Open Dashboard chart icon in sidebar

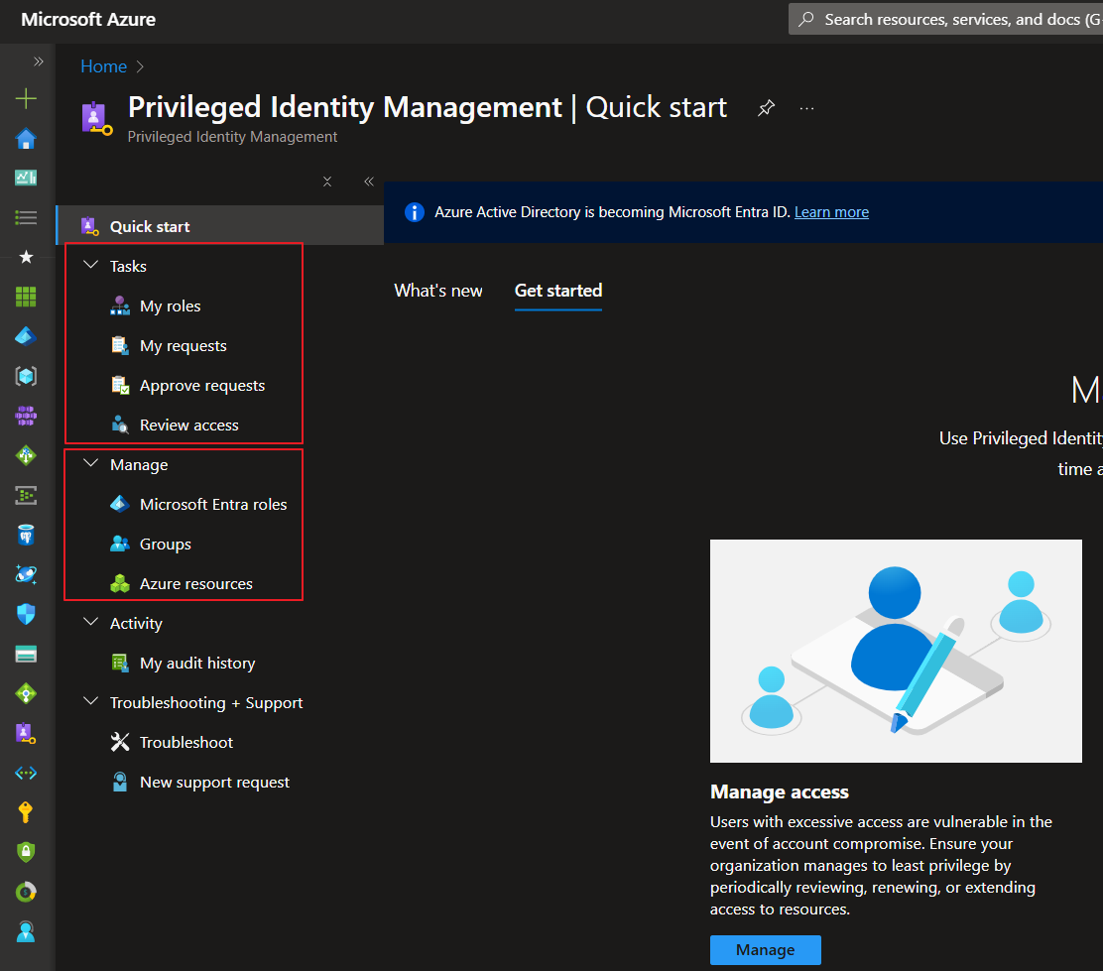pyautogui.click(x=26, y=178)
